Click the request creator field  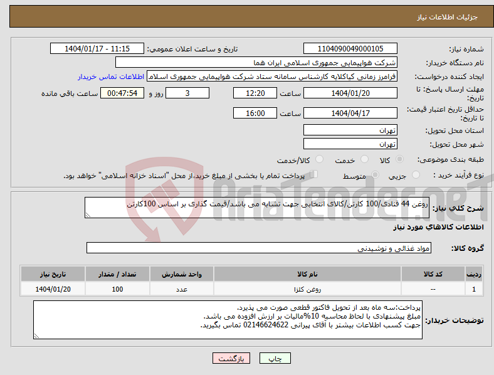[x=272, y=77]
